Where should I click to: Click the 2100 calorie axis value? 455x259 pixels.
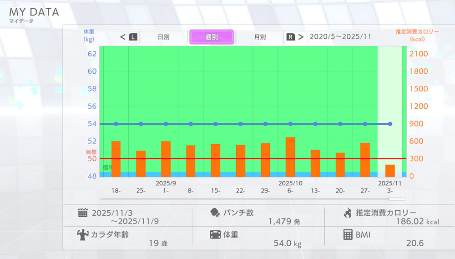(419, 54)
